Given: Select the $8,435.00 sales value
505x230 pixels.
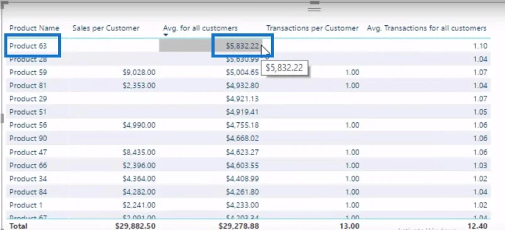Looking at the screenshot, I should 139,152.
